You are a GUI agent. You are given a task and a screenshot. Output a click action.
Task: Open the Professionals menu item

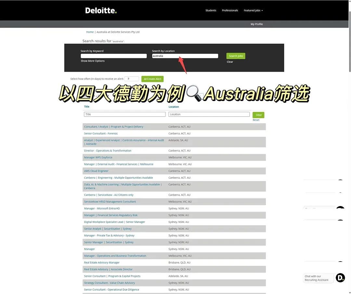[x=230, y=10]
